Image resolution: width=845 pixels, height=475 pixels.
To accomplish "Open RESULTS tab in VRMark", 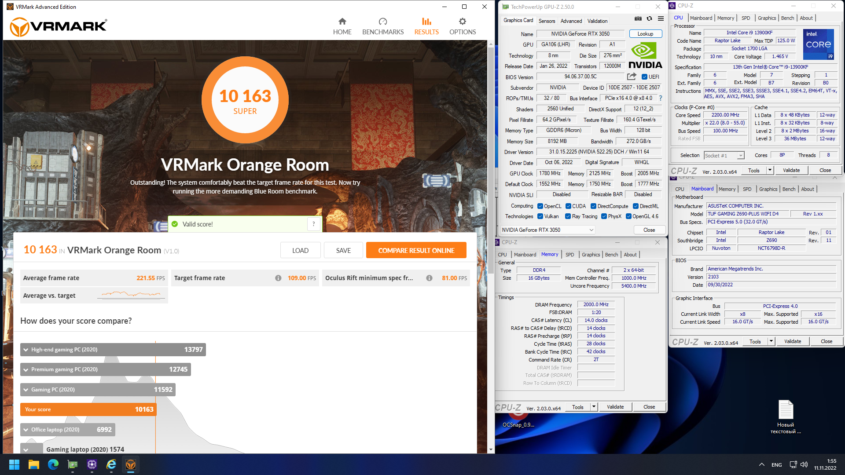I will 426,26.
